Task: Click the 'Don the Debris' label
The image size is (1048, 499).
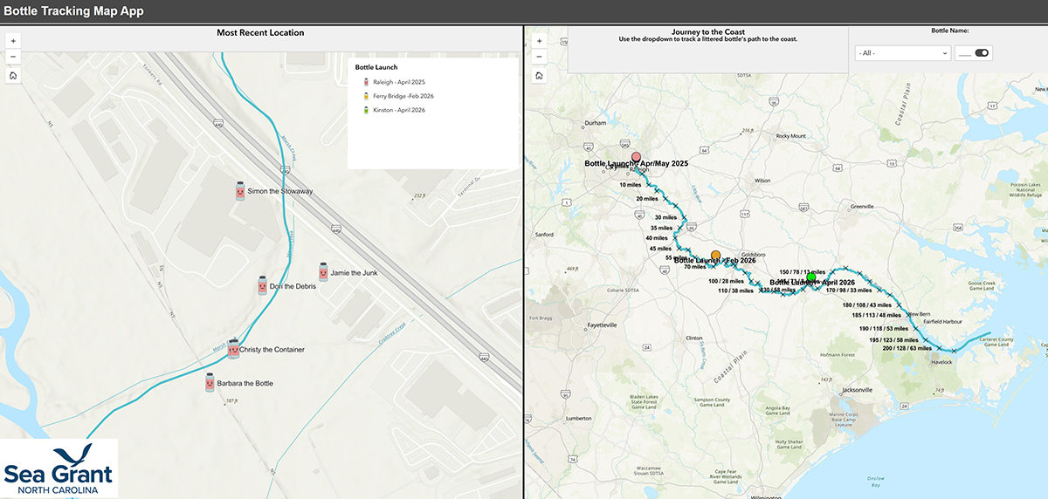Action: tap(293, 286)
